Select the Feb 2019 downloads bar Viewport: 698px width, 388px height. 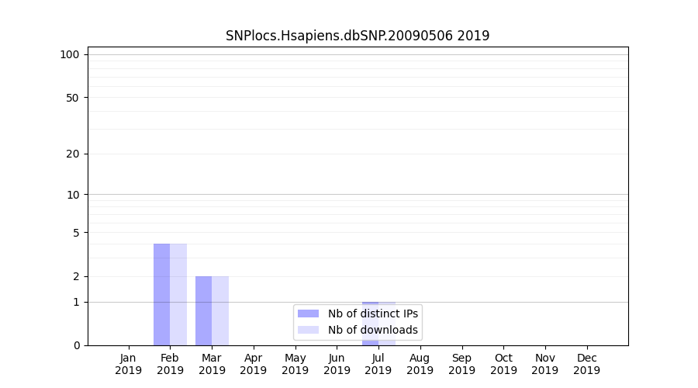178,295
